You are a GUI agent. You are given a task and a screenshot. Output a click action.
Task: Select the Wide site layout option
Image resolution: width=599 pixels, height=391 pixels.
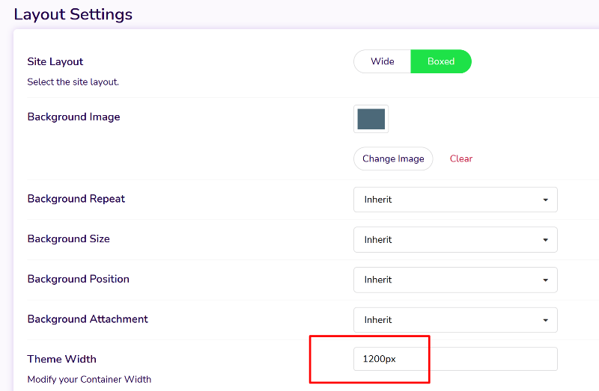point(382,61)
